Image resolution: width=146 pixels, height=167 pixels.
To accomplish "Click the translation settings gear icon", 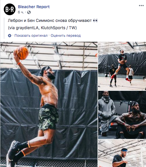I will [x=10, y=36].
